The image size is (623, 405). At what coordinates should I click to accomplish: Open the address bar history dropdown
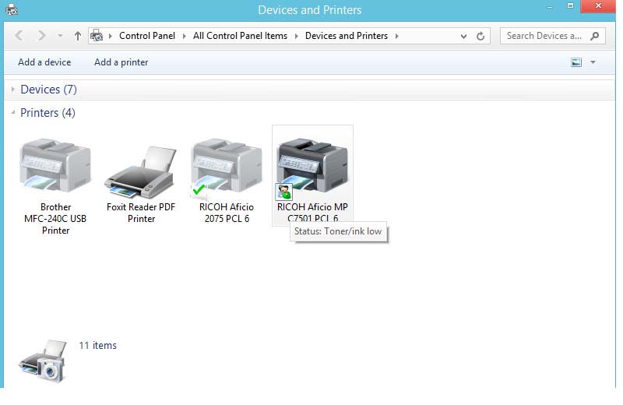coord(464,36)
